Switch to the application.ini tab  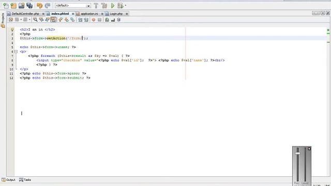[x=89, y=14]
